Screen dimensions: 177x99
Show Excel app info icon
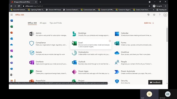[x=110, y=41]
